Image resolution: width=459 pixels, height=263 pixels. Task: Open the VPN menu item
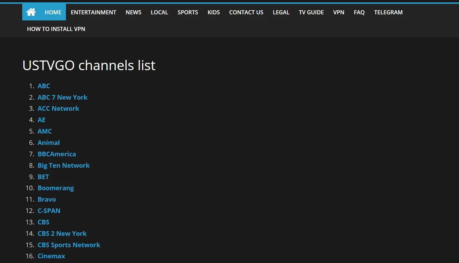click(338, 12)
